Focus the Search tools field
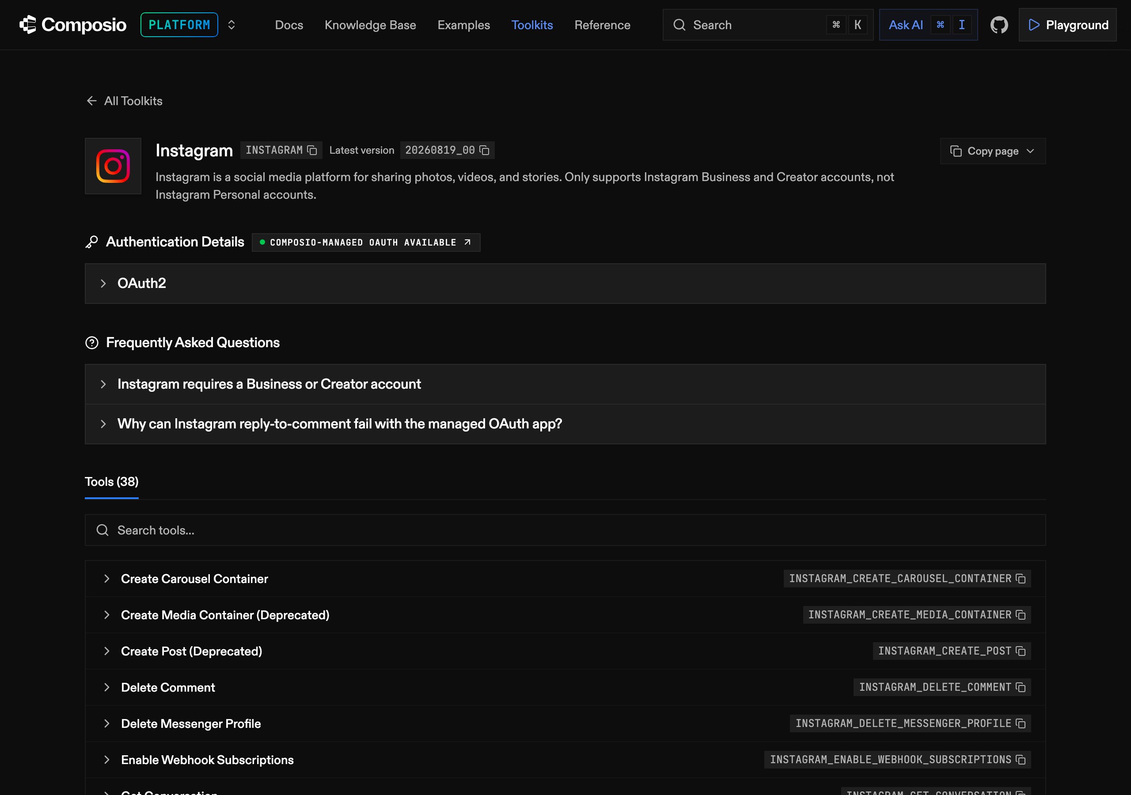 565,530
